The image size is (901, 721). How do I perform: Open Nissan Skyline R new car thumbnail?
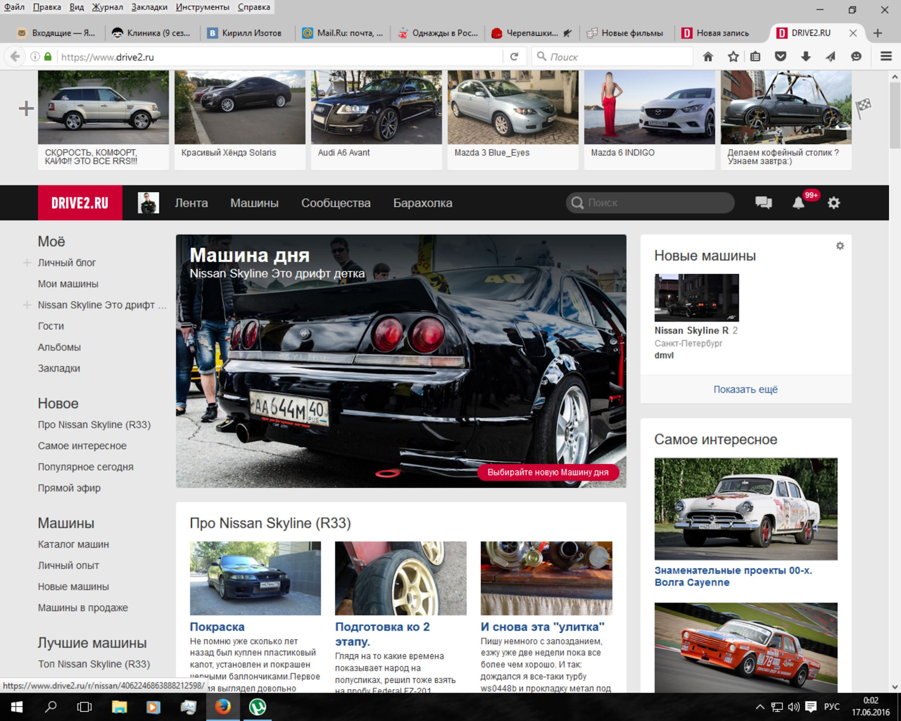click(x=696, y=298)
